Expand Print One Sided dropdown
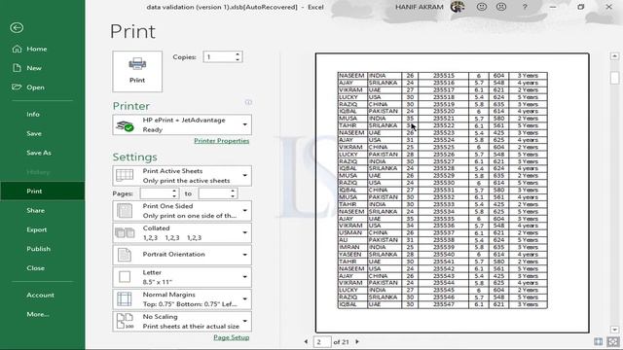 tap(182, 211)
